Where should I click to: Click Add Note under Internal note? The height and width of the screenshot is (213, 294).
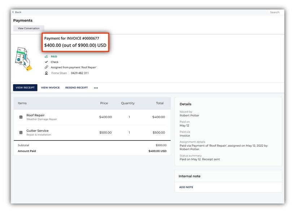click(186, 187)
